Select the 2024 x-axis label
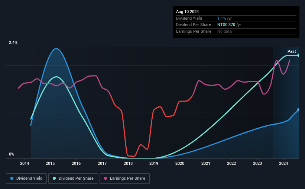The width and height of the screenshot is (305, 189). coord(283,163)
